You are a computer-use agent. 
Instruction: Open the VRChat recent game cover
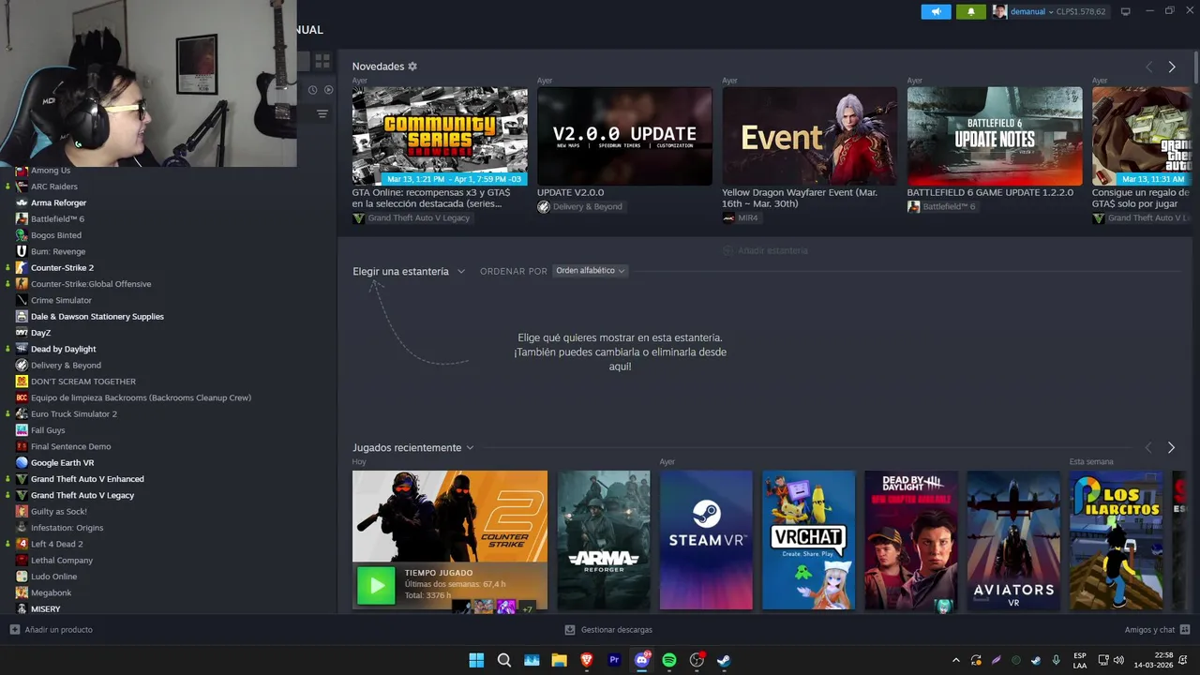808,540
